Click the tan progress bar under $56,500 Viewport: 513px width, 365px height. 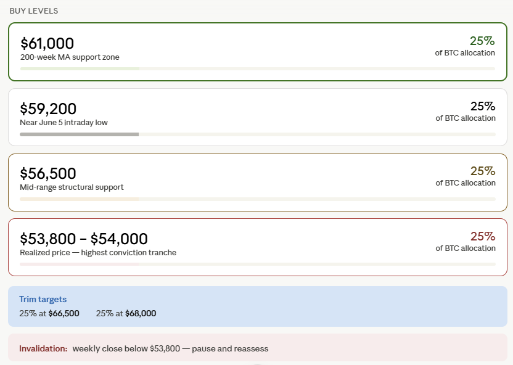pyautogui.click(x=79, y=199)
